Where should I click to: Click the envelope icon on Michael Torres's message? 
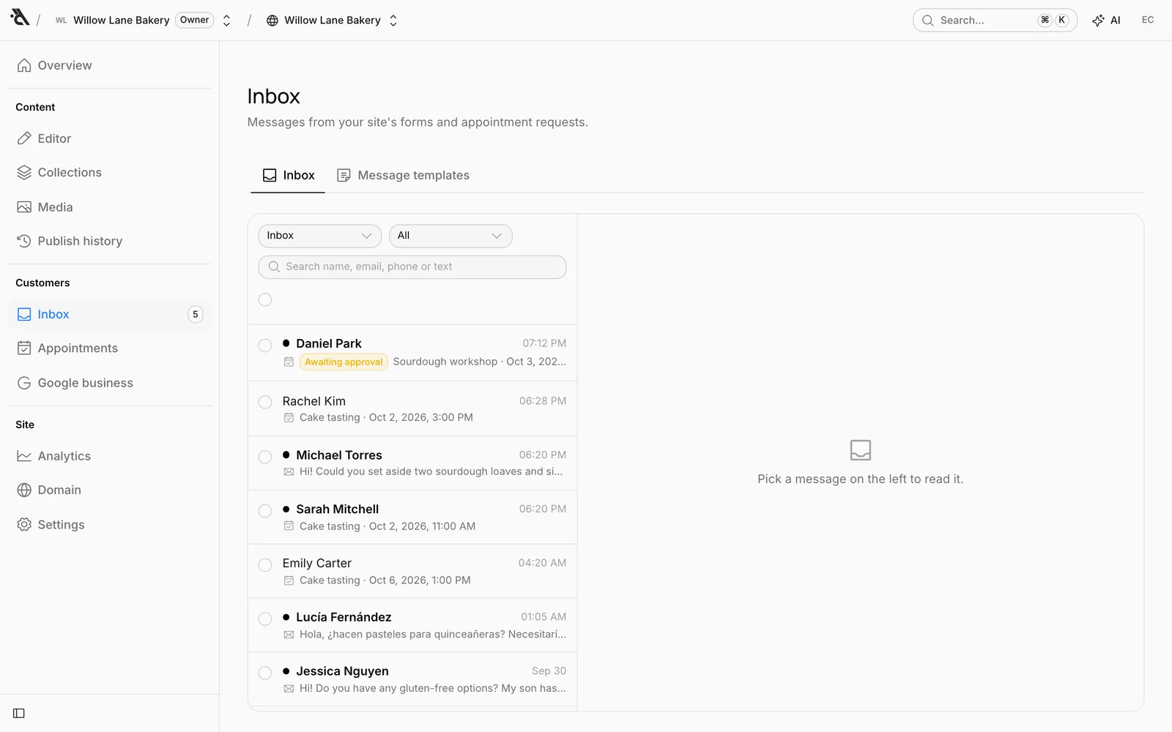click(x=289, y=471)
